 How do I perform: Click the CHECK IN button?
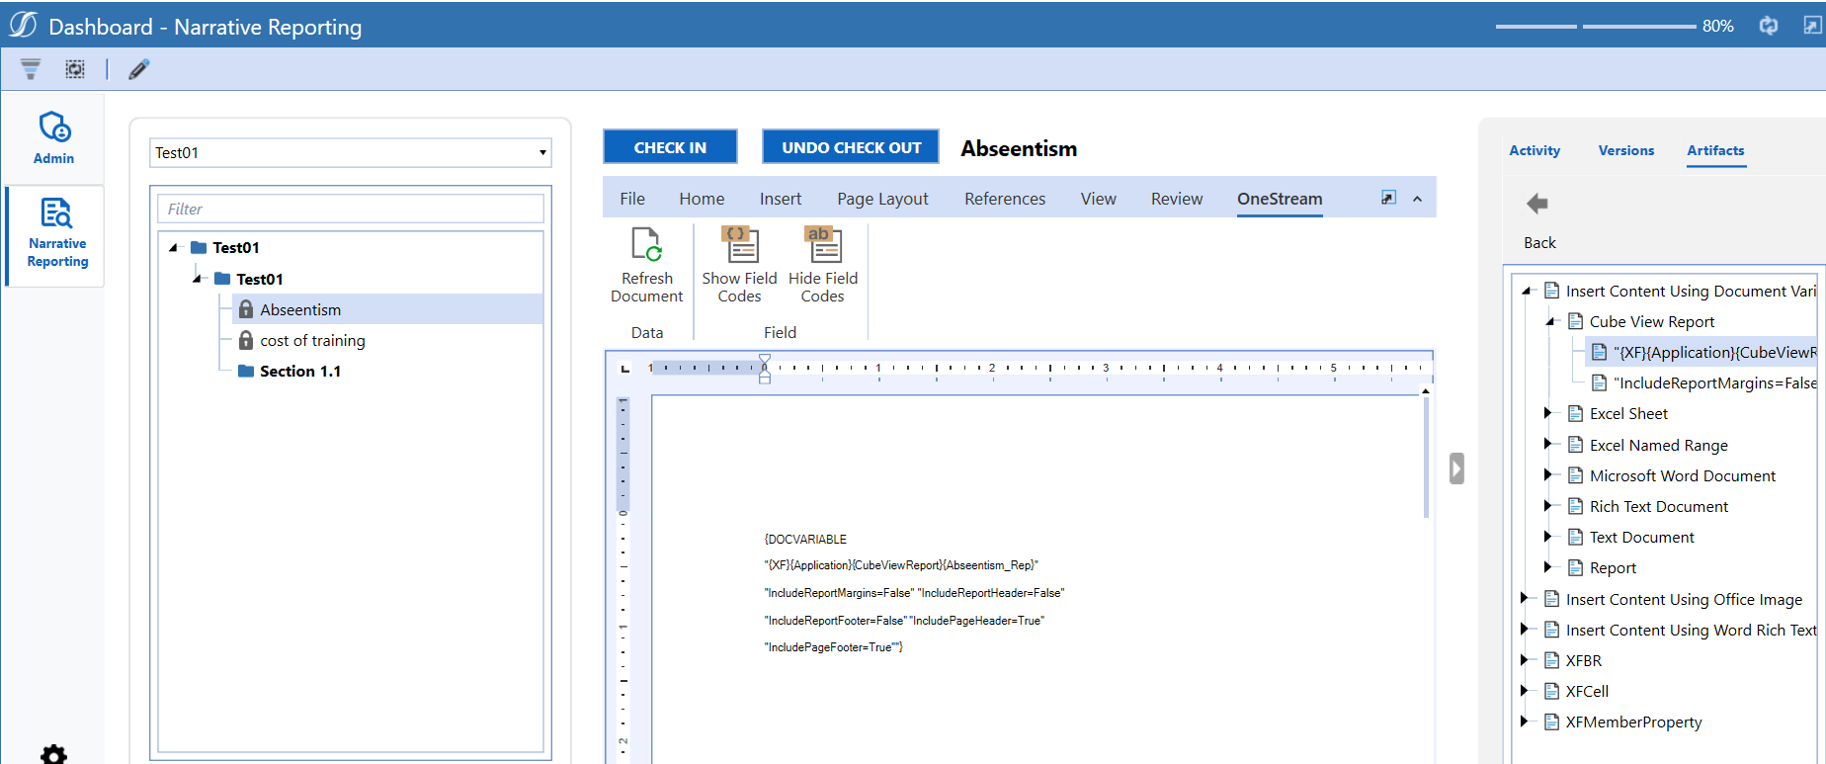(670, 147)
